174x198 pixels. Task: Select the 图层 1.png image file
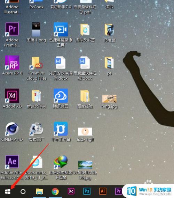[36, 32]
